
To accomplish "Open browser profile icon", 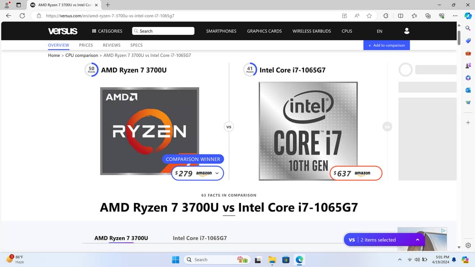I will pos(7,5).
